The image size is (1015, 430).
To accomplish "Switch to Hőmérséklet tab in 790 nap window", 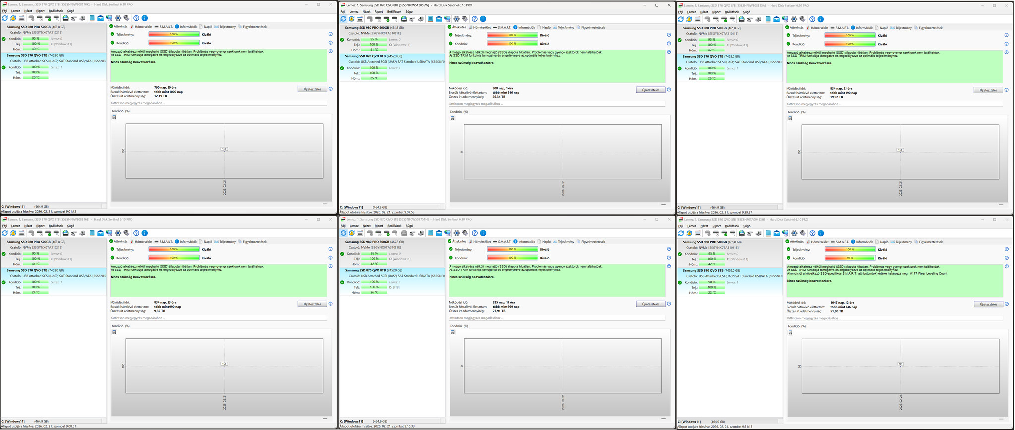I will (141, 27).
